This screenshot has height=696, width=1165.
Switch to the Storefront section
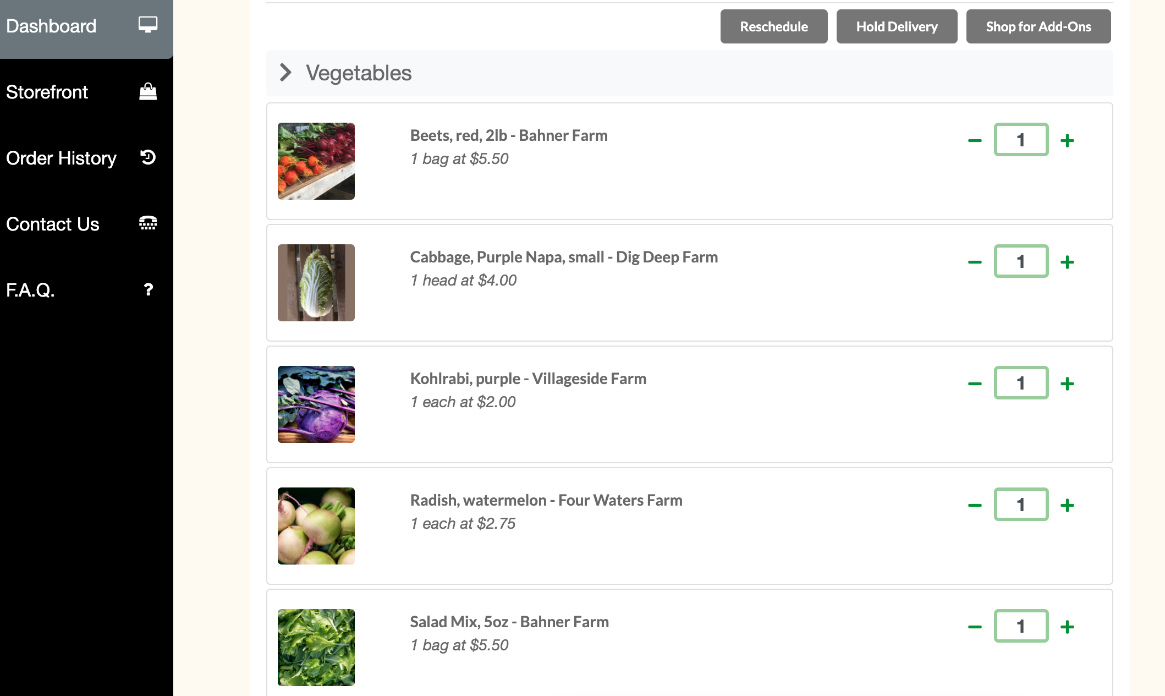click(x=47, y=91)
